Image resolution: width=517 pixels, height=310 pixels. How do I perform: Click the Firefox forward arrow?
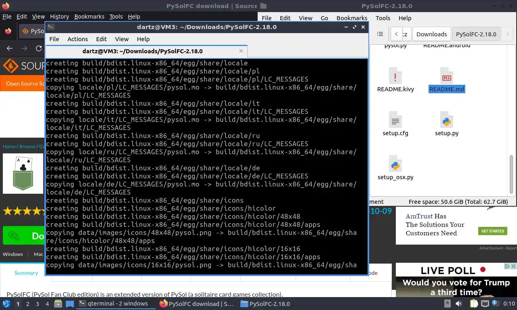pos(24,48)
